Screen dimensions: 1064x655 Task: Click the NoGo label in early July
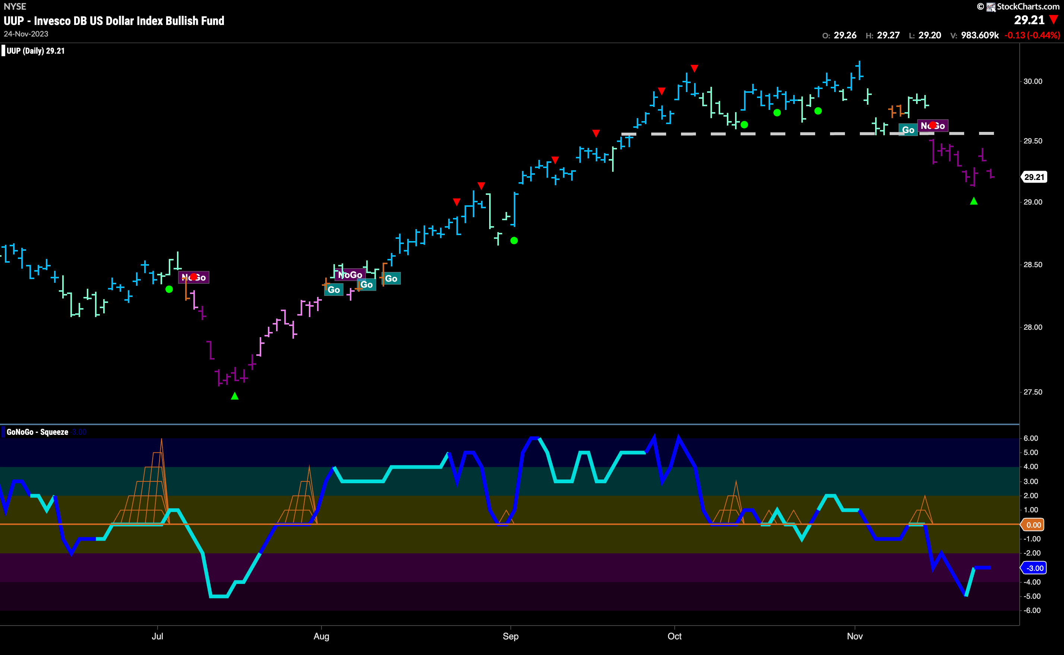194,277
